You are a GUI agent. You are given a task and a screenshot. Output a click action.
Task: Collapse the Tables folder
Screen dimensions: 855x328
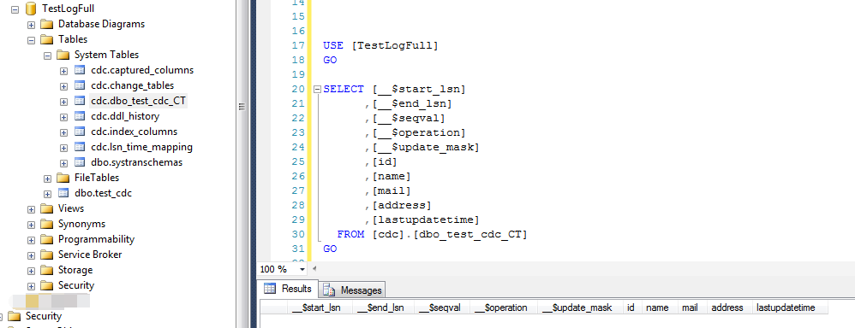tap(31, 39)
